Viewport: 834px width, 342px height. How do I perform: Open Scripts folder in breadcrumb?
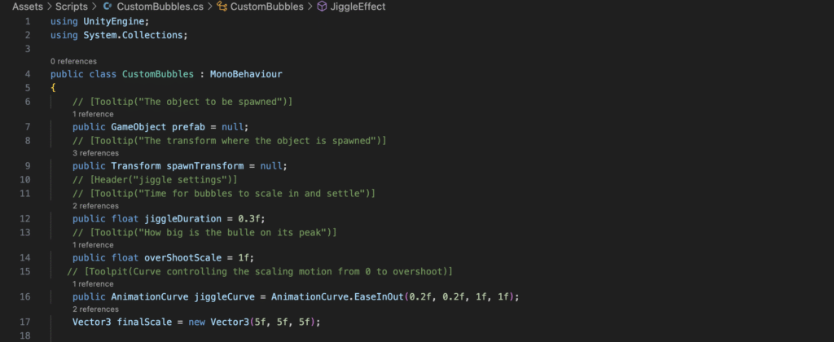tap(72, 7)
